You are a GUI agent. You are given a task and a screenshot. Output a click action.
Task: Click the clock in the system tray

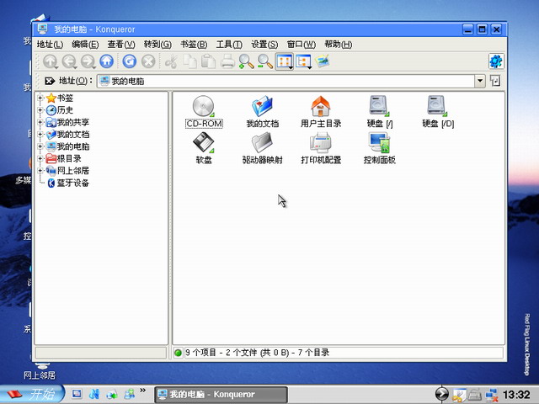(515, 394)
